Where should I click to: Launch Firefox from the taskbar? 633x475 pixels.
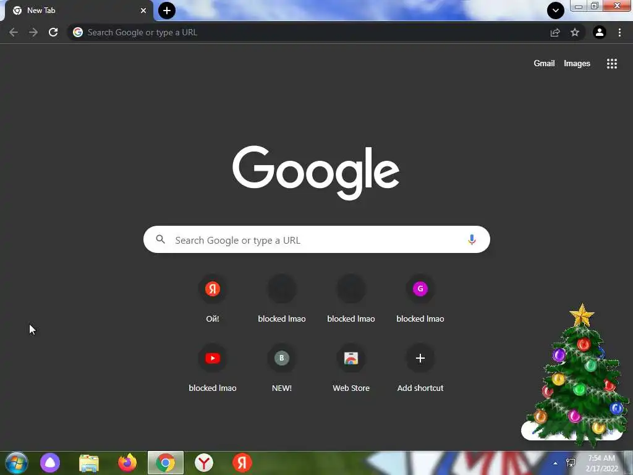(127, 463)
